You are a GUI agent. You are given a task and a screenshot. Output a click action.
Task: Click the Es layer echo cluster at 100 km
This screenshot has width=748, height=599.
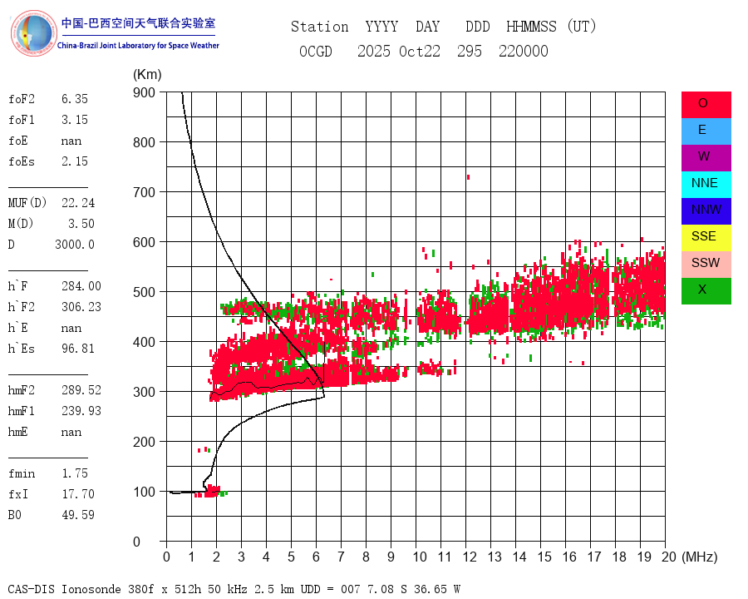pyautogui.click(x=210, y=492)
